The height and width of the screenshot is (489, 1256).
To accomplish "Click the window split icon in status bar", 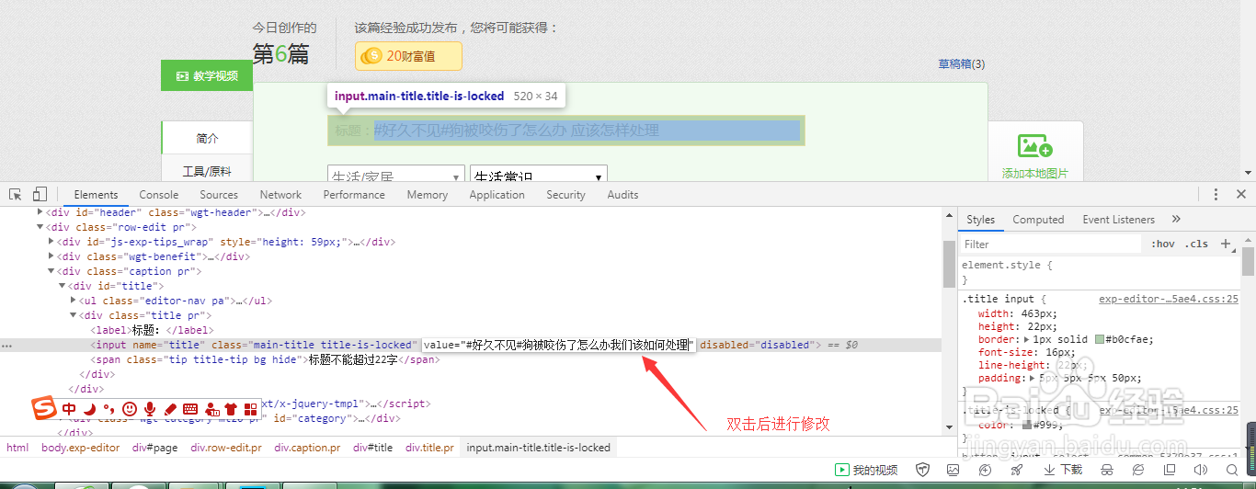I will pyautogui.click(x=1170, y=470).
